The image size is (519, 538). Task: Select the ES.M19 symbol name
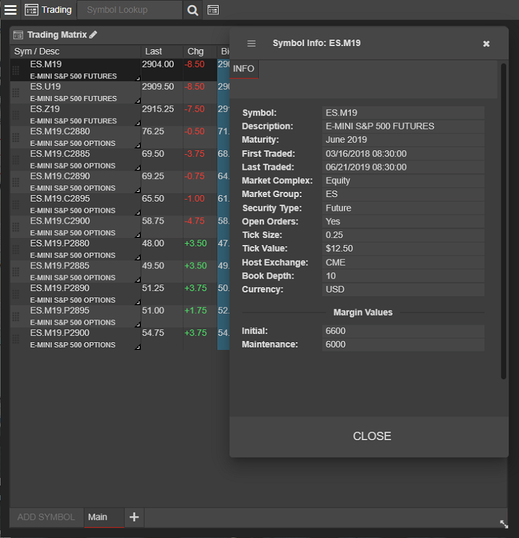45,64
